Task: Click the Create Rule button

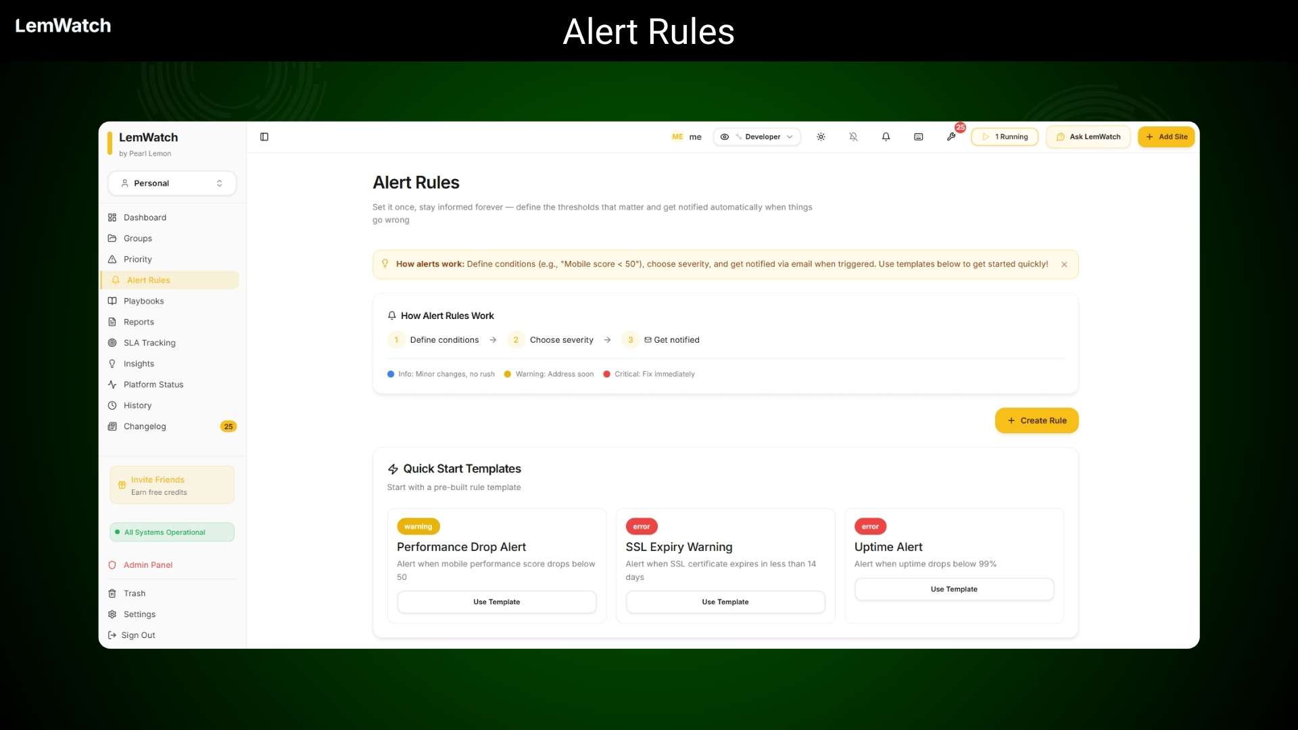Action: 1036,420
